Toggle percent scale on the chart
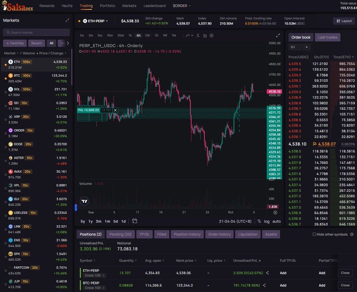Image resolution: width=357 pixels, height=292 pixels. pyautogui.click(x=259, y=221)
